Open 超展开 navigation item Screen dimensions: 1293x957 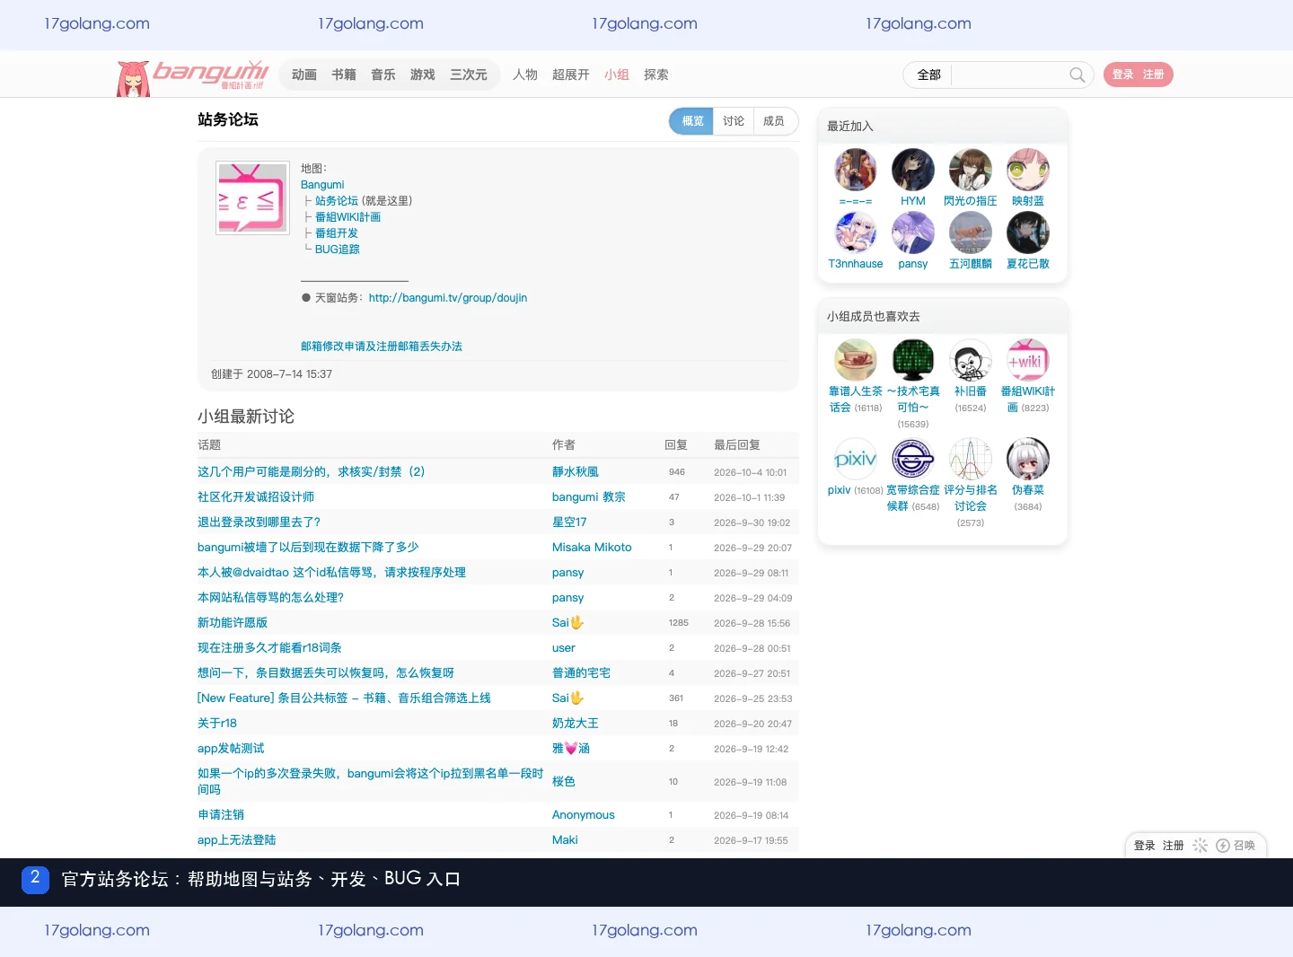pyautogui.click(x=571, y=75)
